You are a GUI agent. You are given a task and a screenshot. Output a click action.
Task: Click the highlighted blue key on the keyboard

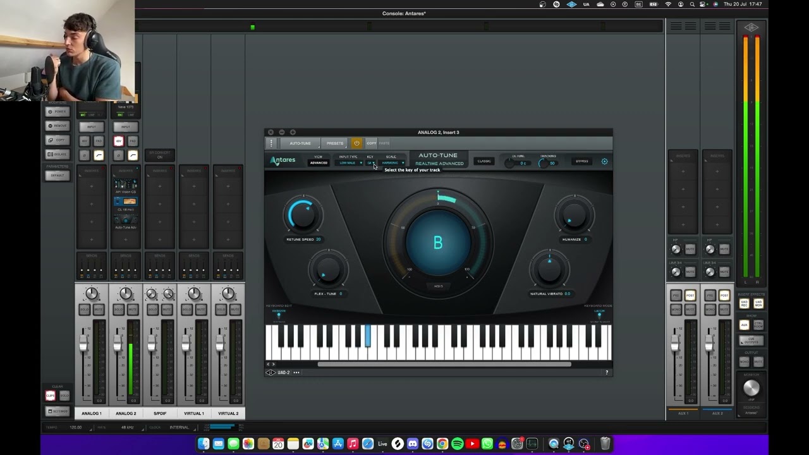click(368, 336)
